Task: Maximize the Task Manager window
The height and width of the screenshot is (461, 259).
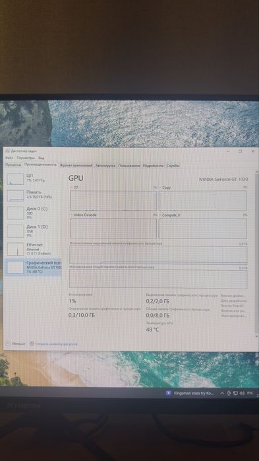Action: point(241,151)
